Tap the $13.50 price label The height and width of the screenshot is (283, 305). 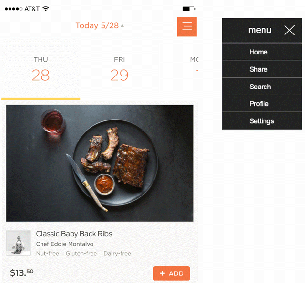(22, 273)
